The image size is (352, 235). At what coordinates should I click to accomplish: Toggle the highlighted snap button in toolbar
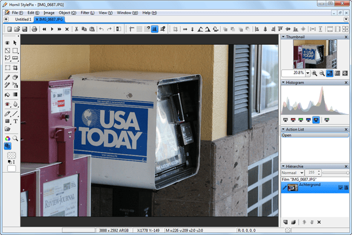155,29
